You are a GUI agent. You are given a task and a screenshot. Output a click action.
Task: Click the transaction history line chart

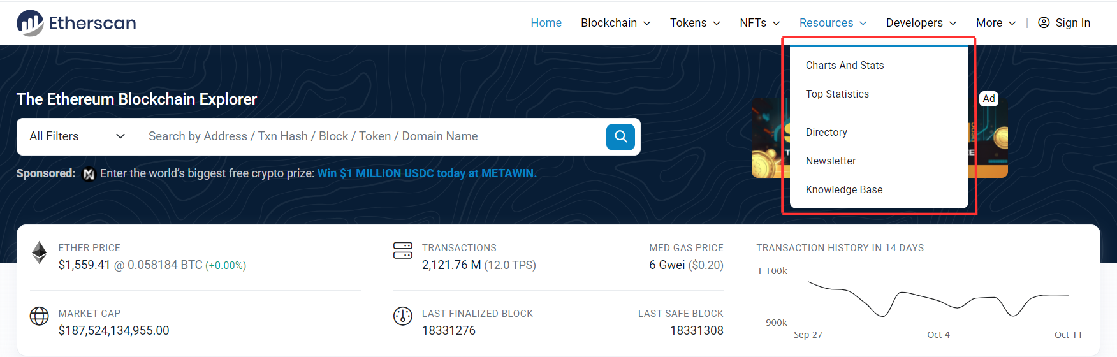[x=938, y=298]
